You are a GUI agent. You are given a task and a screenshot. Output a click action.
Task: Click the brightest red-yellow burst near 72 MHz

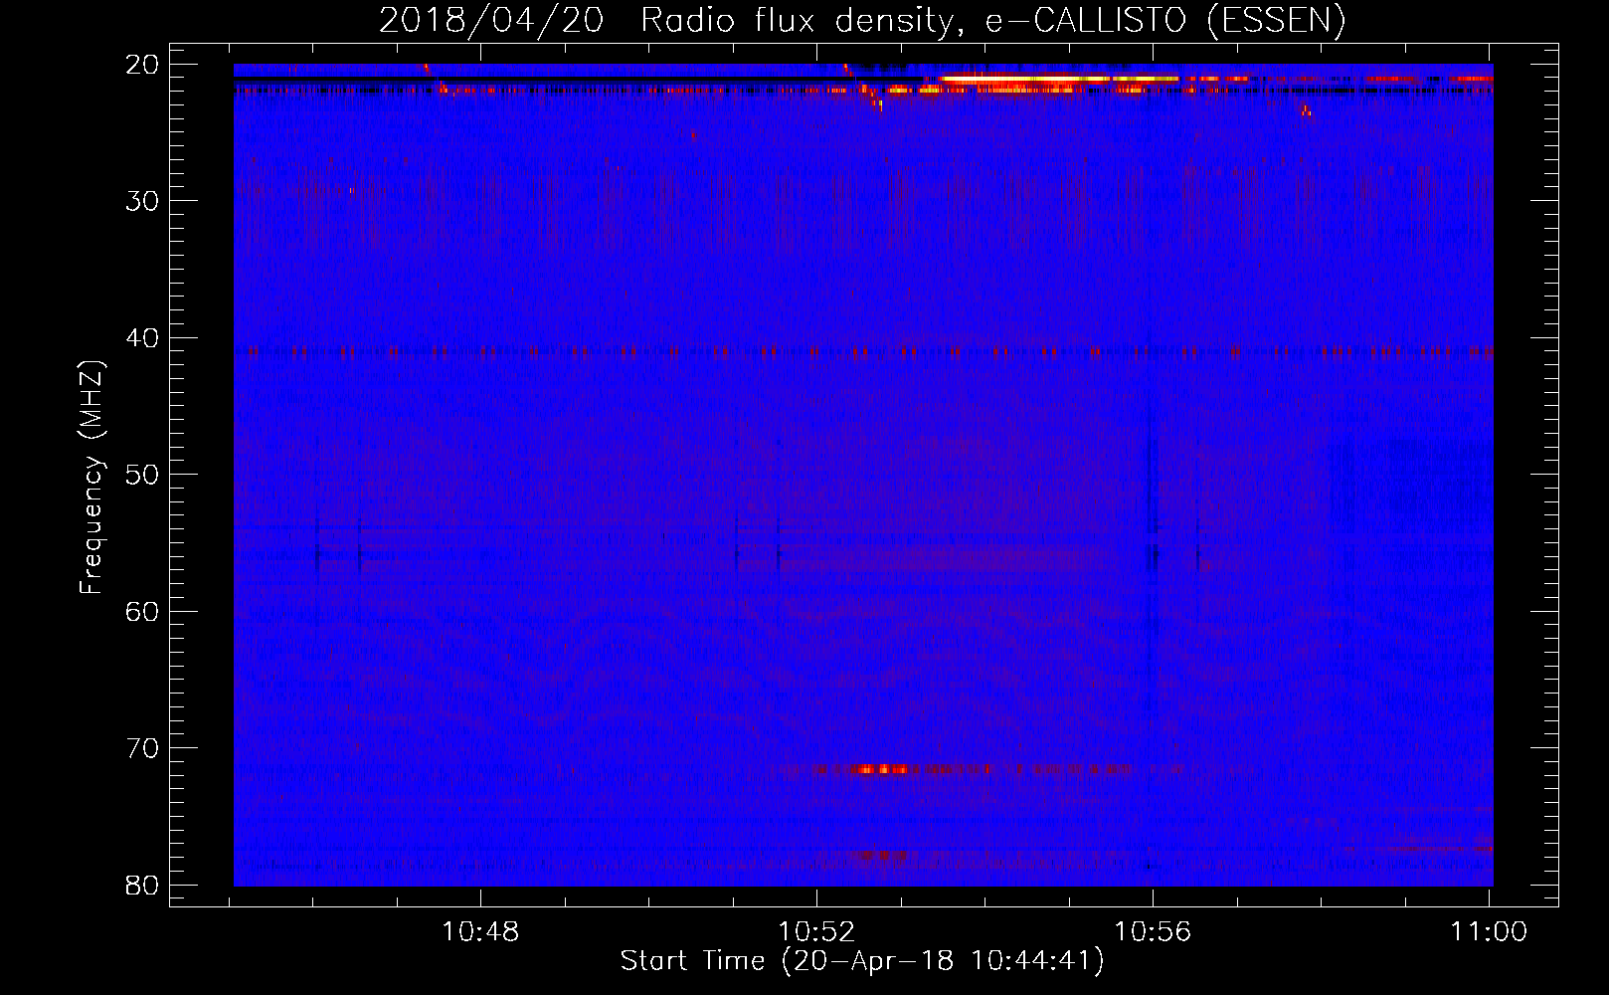pyautogui.click(x=881, y=769)
